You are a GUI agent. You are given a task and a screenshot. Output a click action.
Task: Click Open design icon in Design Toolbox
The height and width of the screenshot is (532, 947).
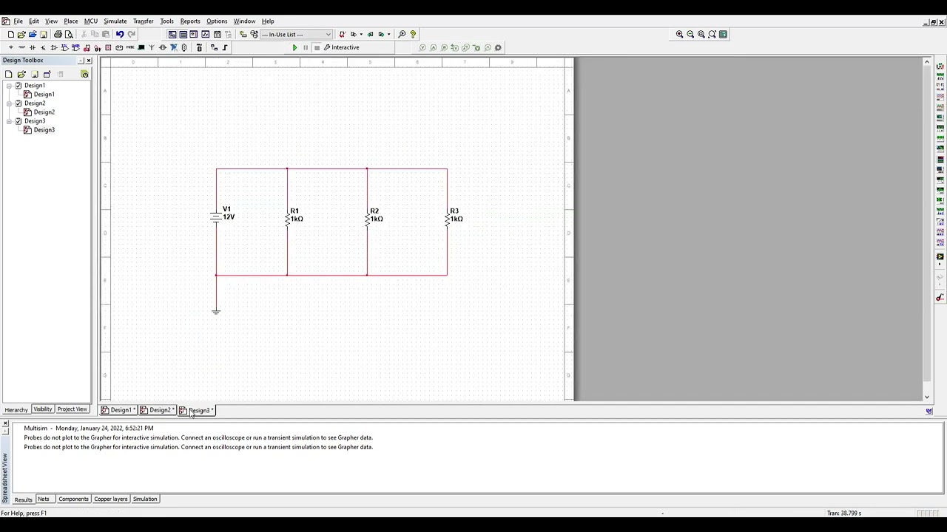point(21,74)
